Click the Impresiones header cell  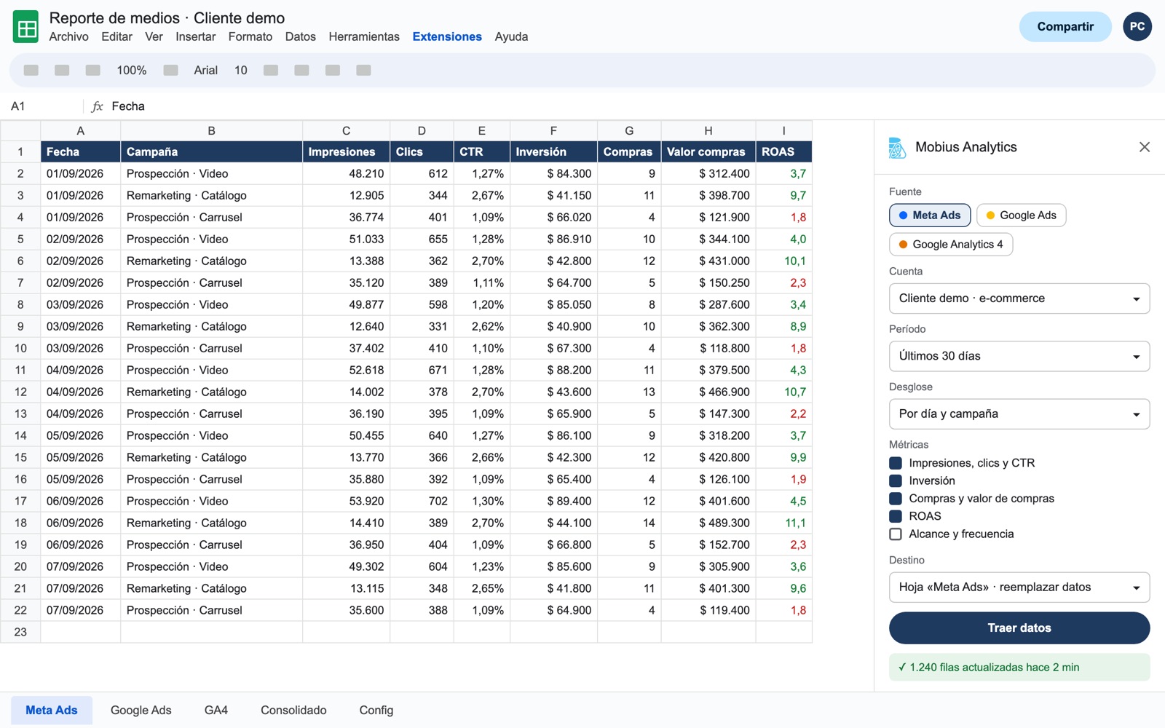347,152
